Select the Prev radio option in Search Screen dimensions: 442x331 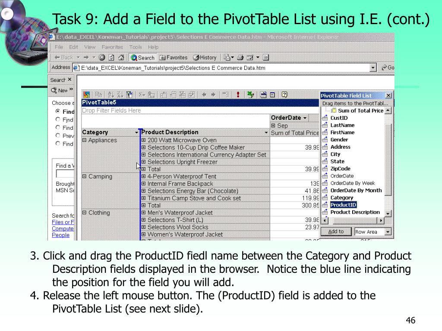58,135
